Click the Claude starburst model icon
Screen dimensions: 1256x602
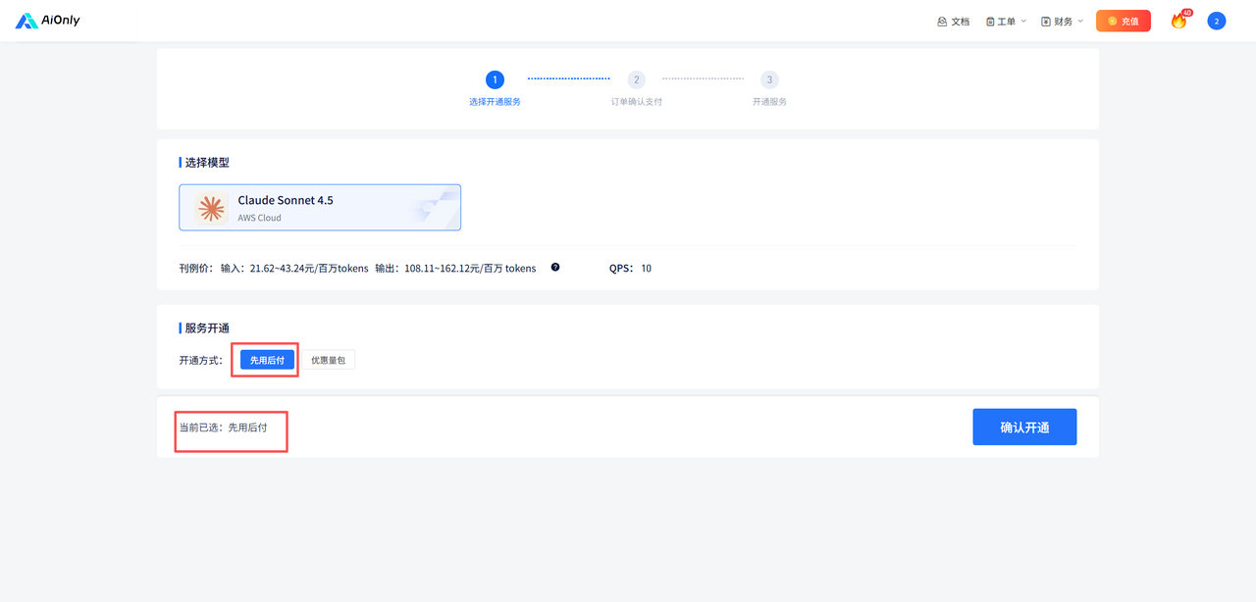tap(210, 208)
